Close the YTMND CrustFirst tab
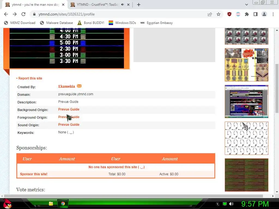 128,5
